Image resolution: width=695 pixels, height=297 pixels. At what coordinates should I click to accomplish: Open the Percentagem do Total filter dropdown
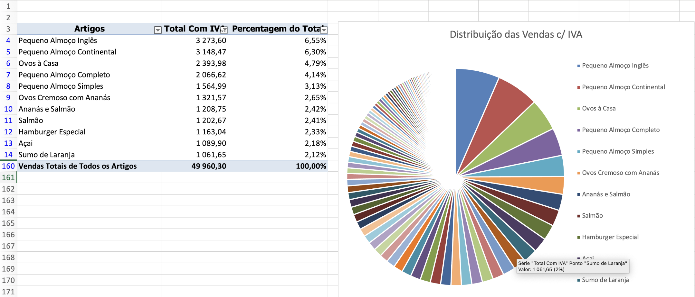324,30
